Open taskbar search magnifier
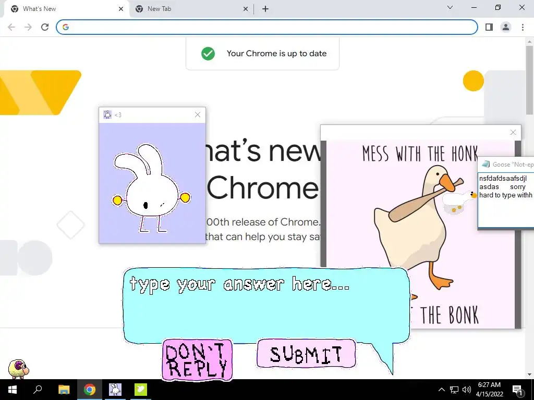 [x=38, y=390]
